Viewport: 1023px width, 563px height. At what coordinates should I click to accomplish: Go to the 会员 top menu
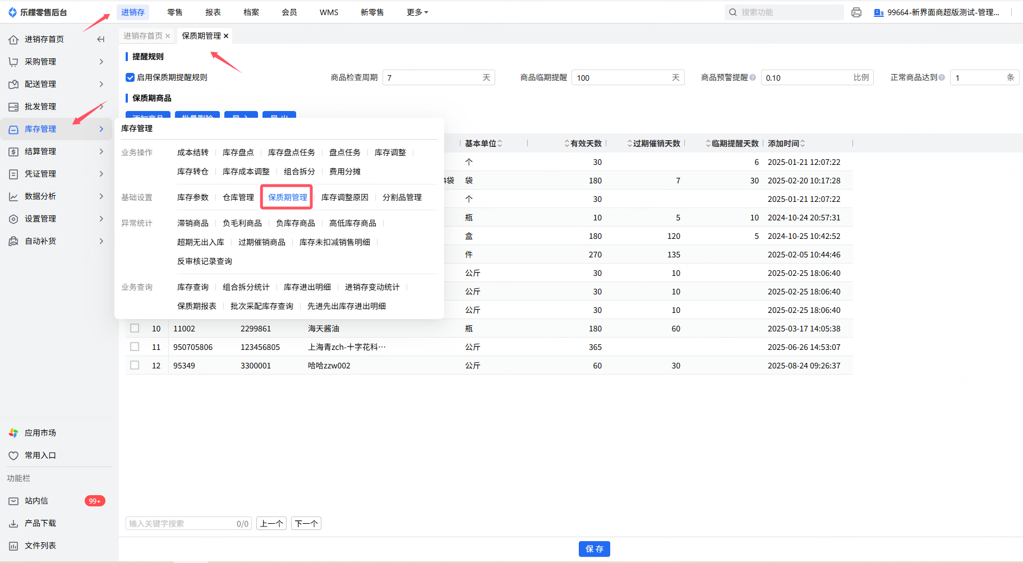point(289,12)
